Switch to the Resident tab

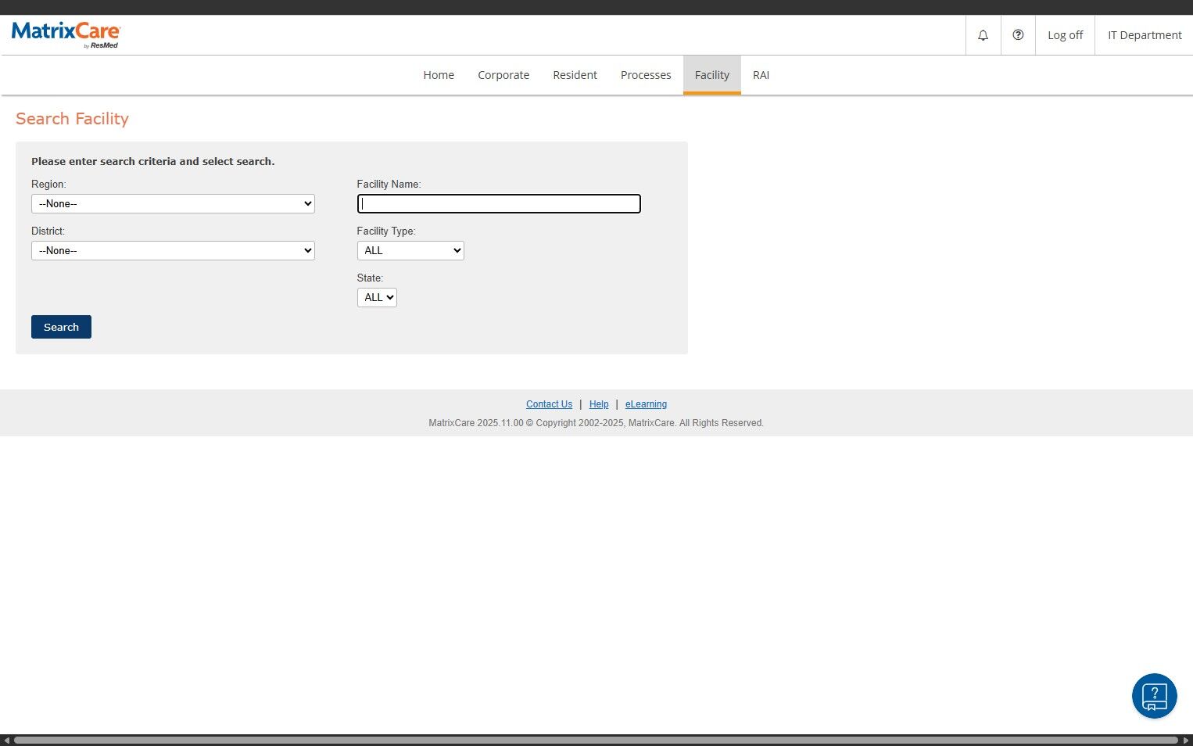coord(575,75)
